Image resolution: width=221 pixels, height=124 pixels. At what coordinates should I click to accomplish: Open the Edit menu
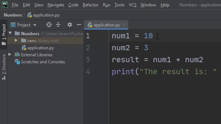tap(26, 5)
